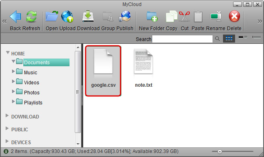Screen dimensions: 264x157
Task: Click the HOME heading
Action: pos(18,54)
